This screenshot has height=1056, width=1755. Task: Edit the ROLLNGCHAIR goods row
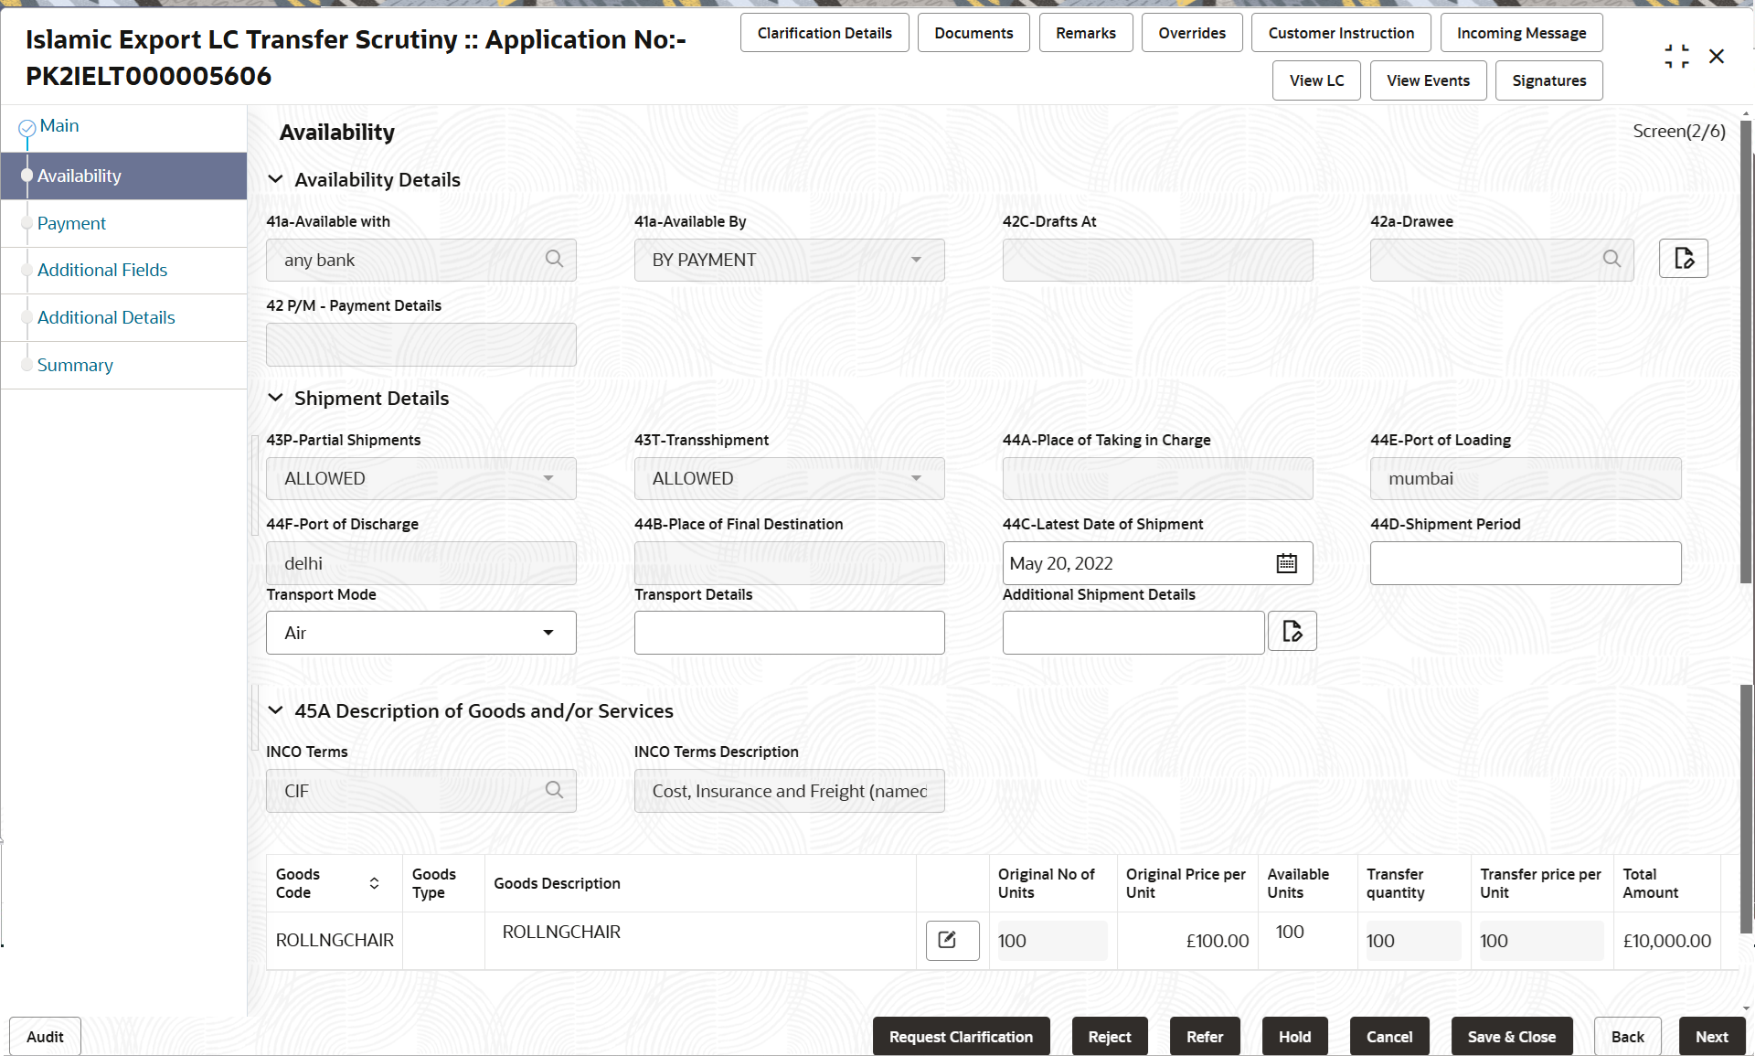(x=952, y=940)
